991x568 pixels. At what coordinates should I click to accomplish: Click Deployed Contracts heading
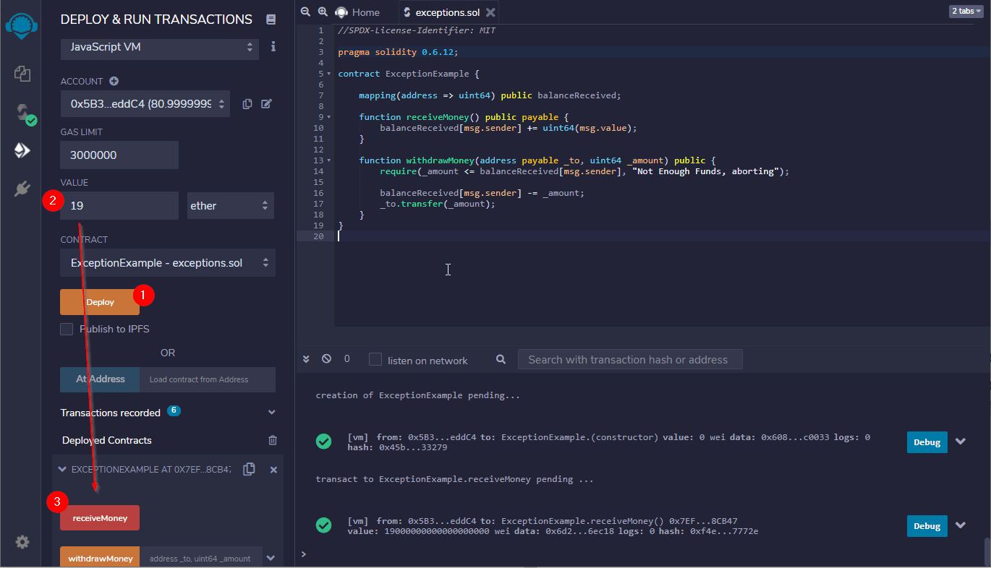click(107, 440)
